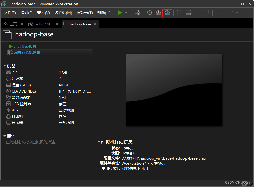The width and height of the screenshot is (254, 187).
Task: Close the 主页 tab
Action: click(x=22, y=24)
